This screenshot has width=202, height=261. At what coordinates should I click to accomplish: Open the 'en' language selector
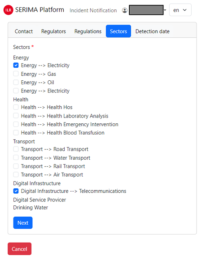pos(180,10)
